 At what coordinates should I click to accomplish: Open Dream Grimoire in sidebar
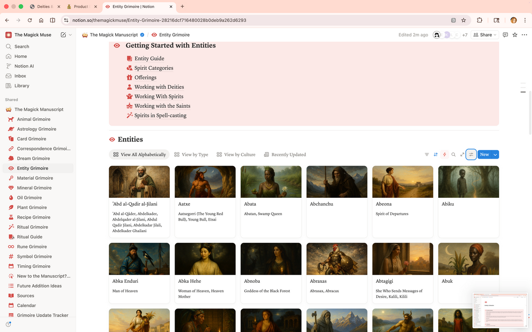click(38, 159)
